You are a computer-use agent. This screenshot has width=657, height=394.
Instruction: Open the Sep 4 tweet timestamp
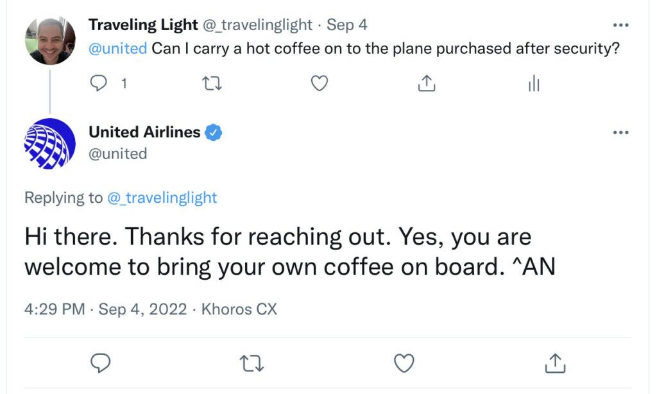pos(347,25)
